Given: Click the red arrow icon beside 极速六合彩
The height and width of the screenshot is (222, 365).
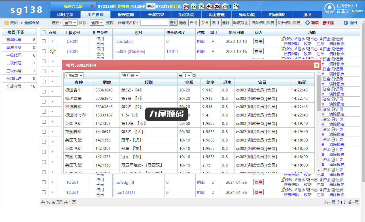Looking at the screenshot, I should 92,6.
